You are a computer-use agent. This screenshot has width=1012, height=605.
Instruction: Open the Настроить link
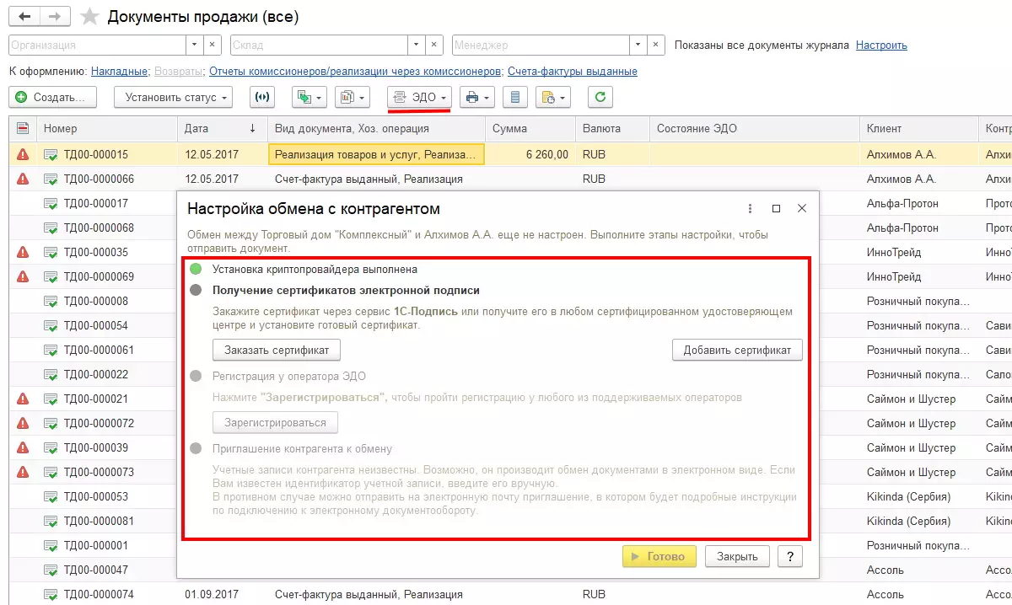(x=881, y=46)
